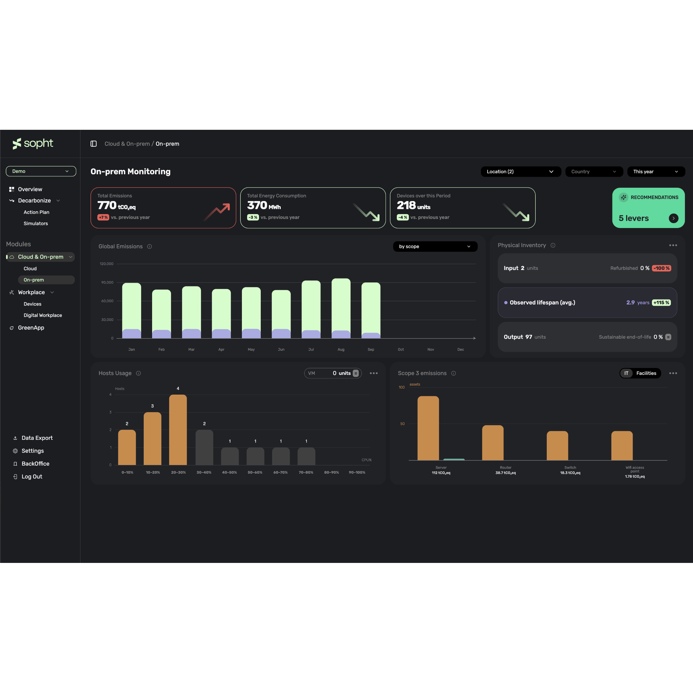Click the Observed lifespan card
Viewport: 693px width, 693px height.
587,302
